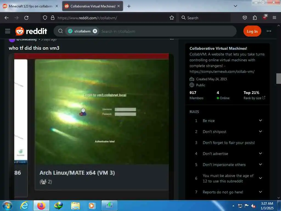
Task: Open the Reddit header three-dot menu
Action: coord(269,31)
